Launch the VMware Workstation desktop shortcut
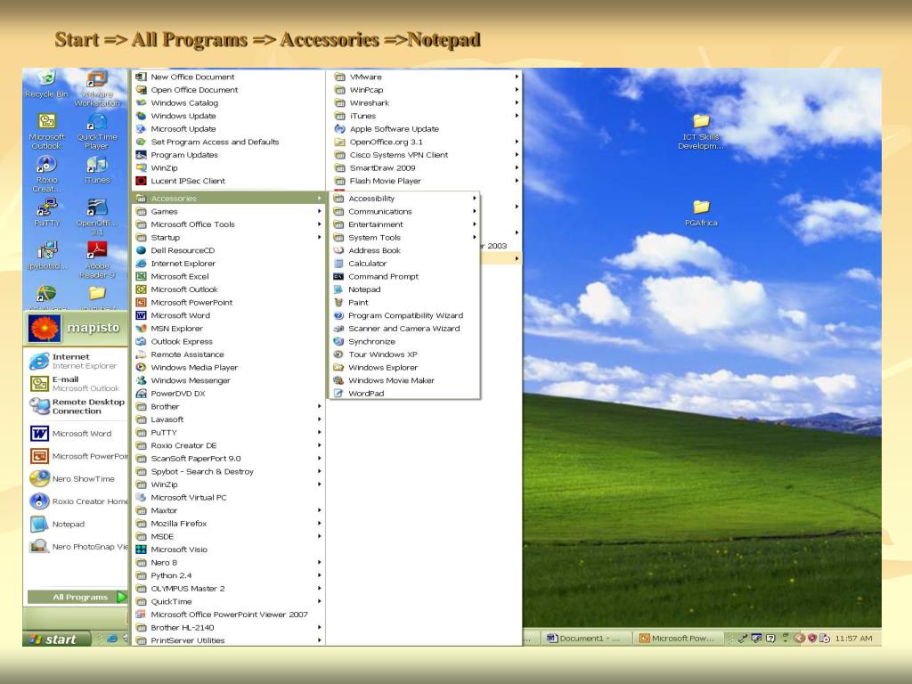Screen dimensions: 912x684 point(97,88)
